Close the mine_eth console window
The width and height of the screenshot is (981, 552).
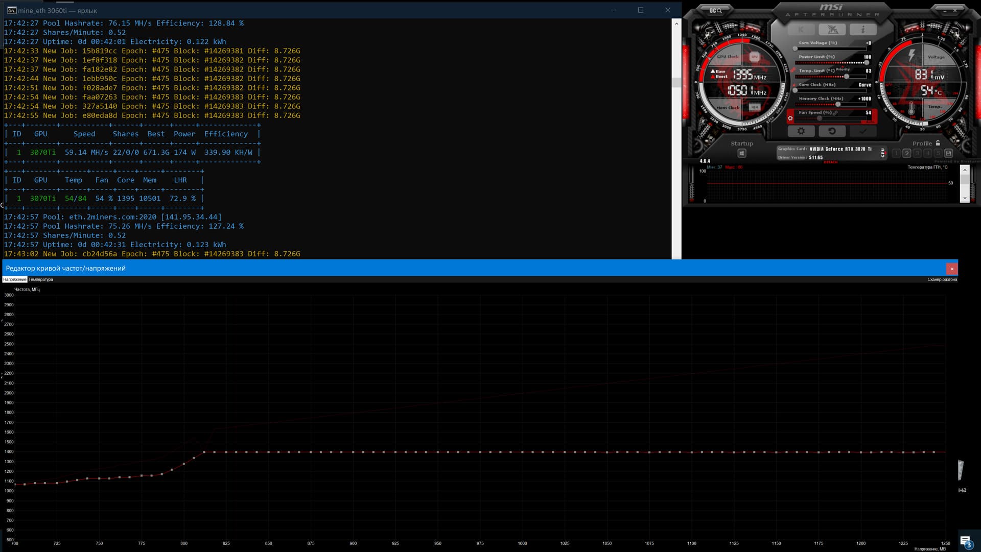pos(668,10)
